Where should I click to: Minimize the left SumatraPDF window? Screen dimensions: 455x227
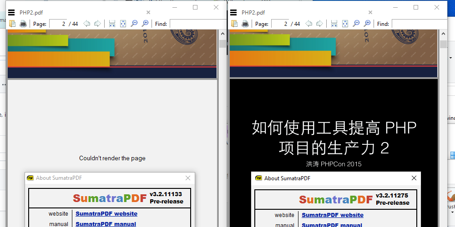click(x=175, y=7)
